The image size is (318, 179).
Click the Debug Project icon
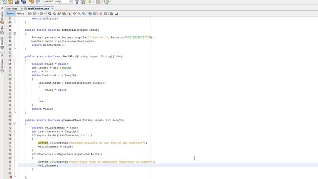click(98, 2)
